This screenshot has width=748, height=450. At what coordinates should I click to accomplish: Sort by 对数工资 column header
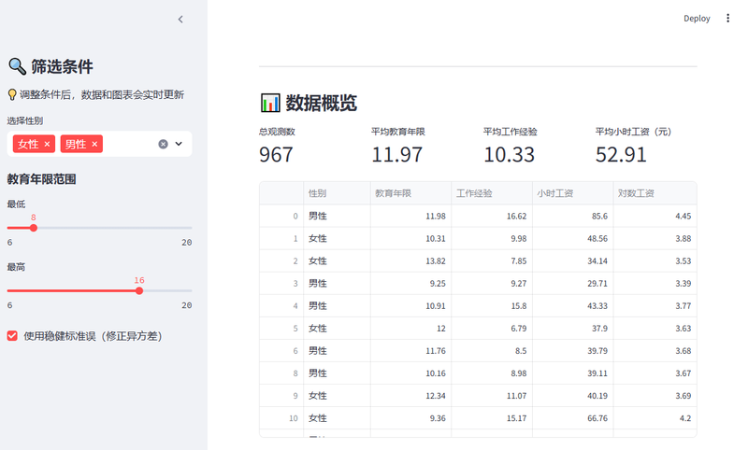(637, 193)
